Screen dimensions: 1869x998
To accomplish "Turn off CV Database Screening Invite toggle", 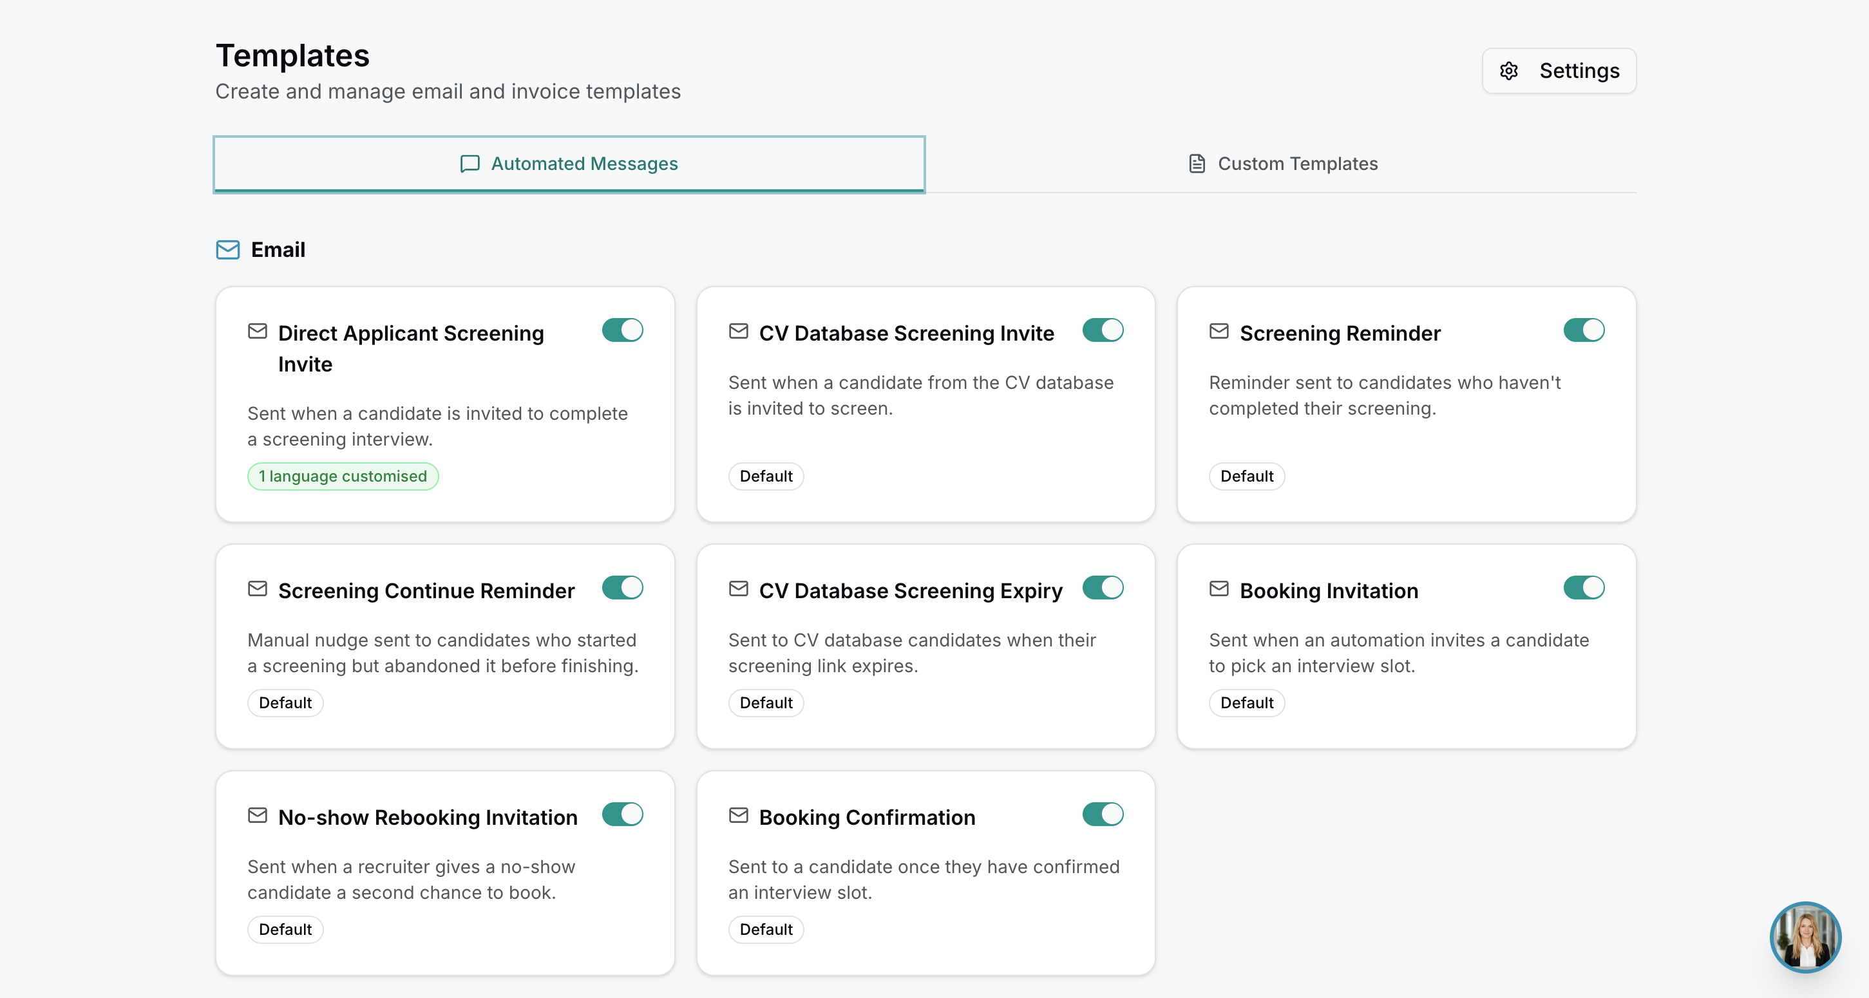I will [x=1103, y=330].
